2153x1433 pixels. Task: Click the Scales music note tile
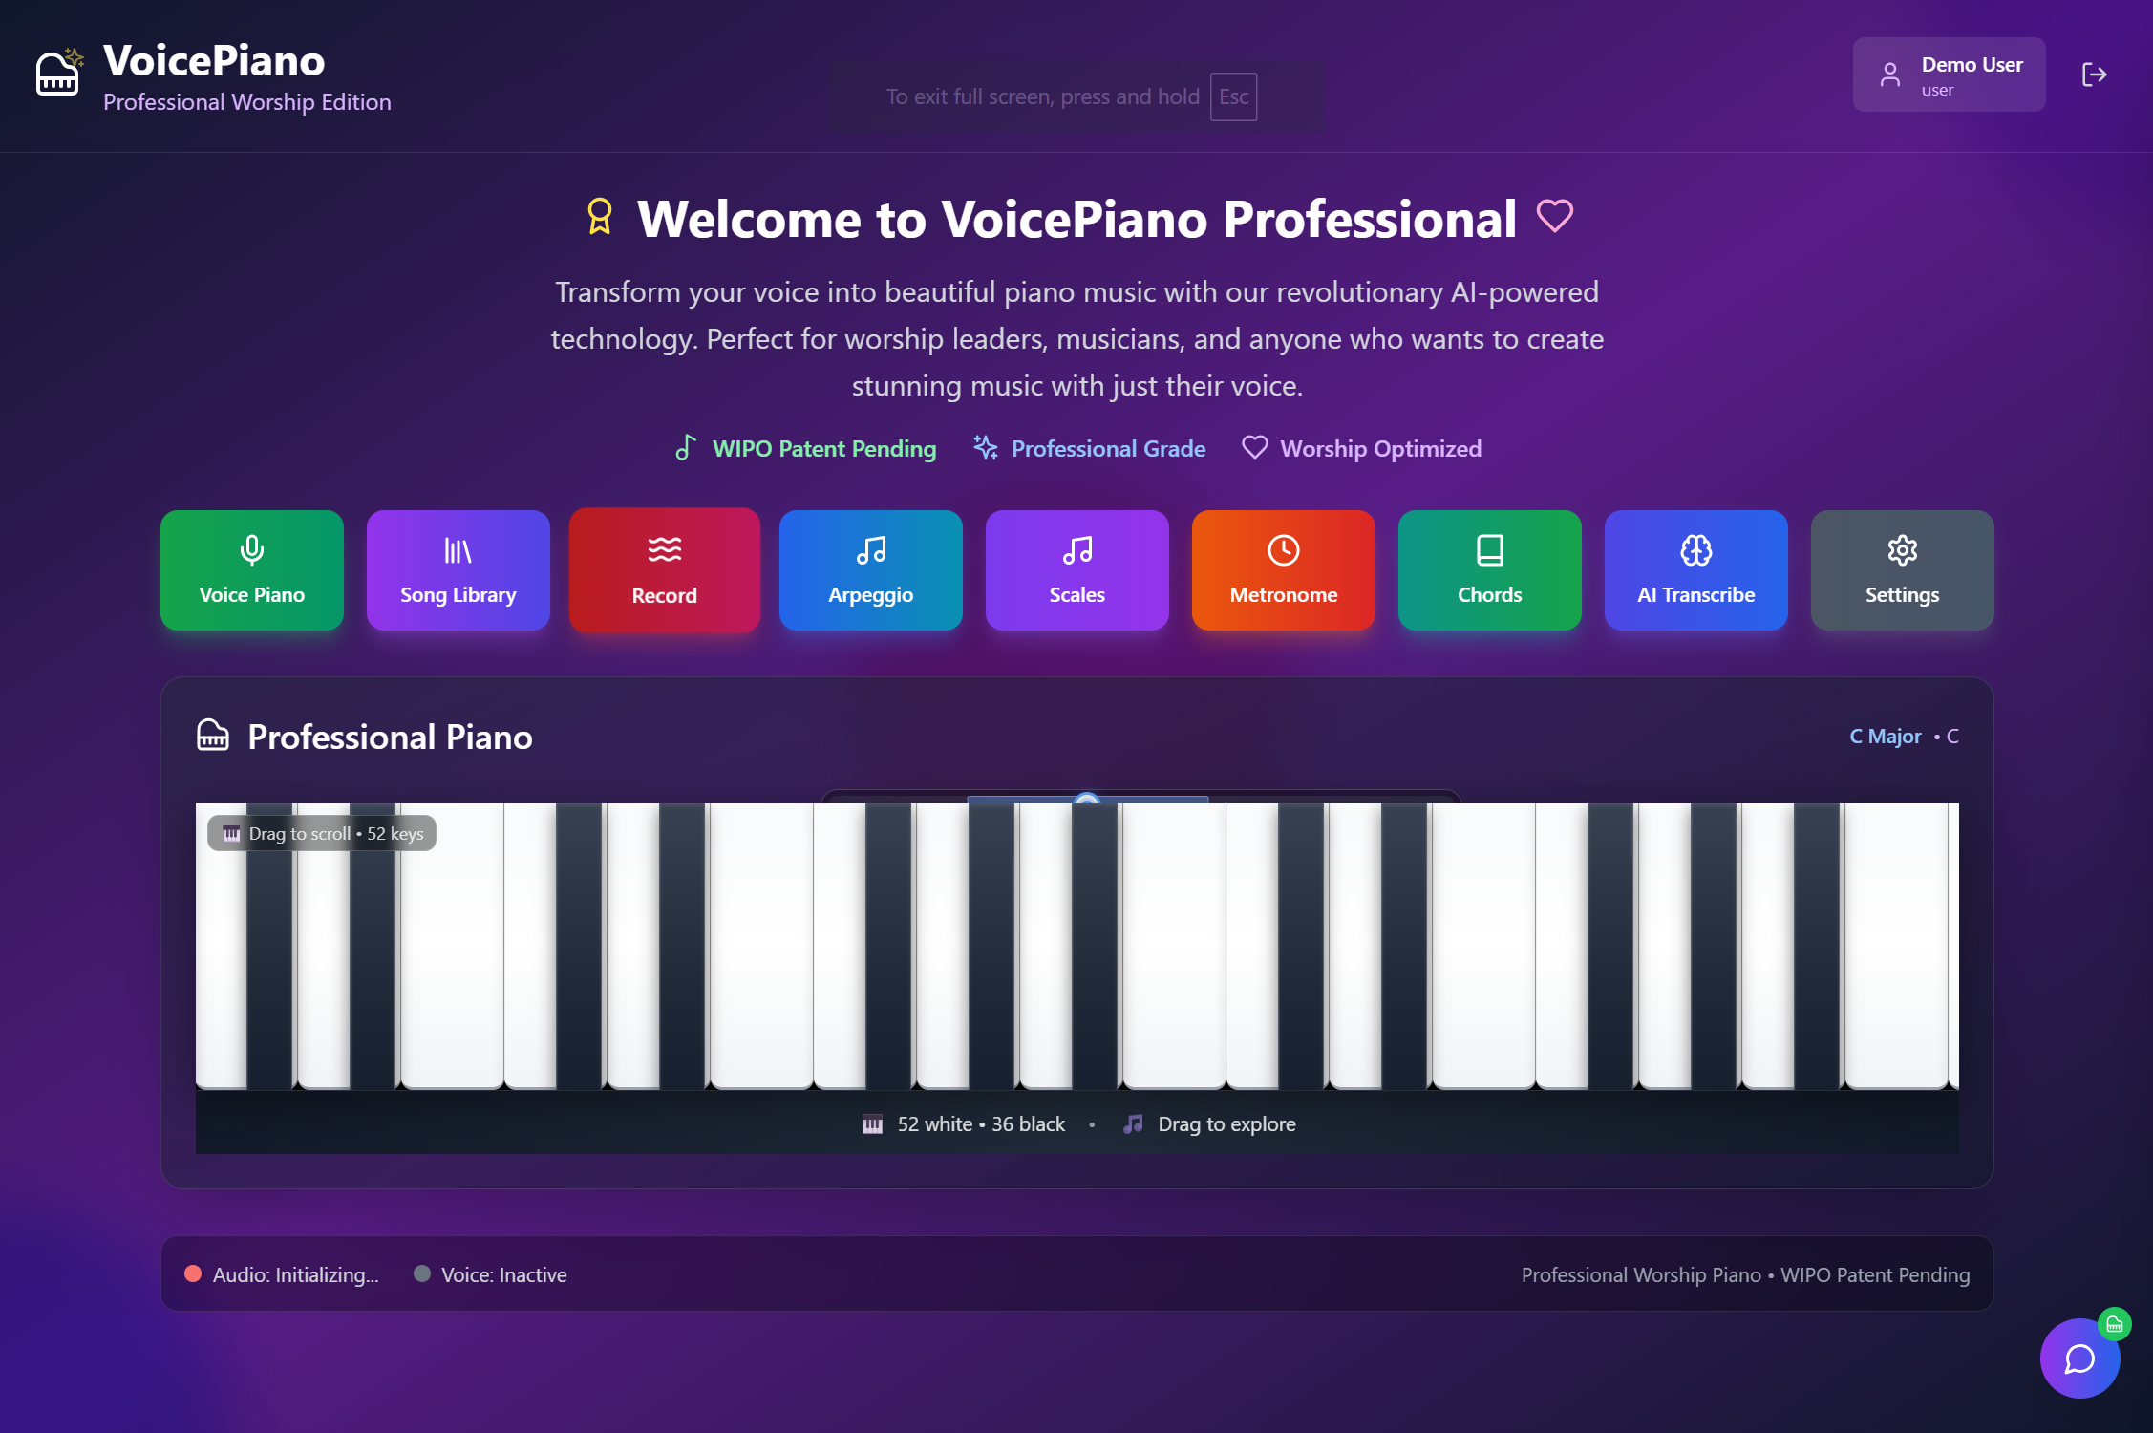tap(1077, 570)
